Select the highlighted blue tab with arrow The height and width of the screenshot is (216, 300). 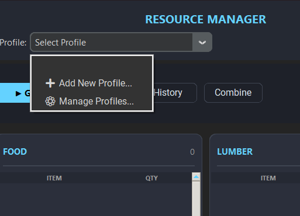click(x=15, y=93)
